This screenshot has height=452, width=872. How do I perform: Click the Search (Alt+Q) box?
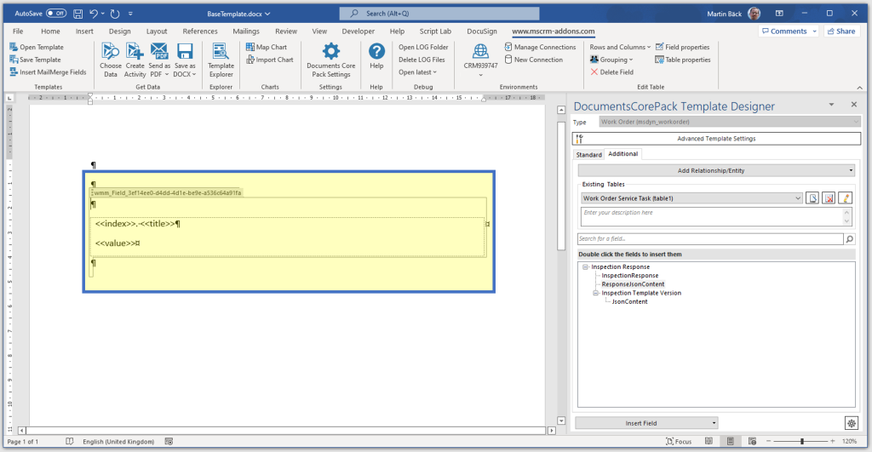pos(439,14)
